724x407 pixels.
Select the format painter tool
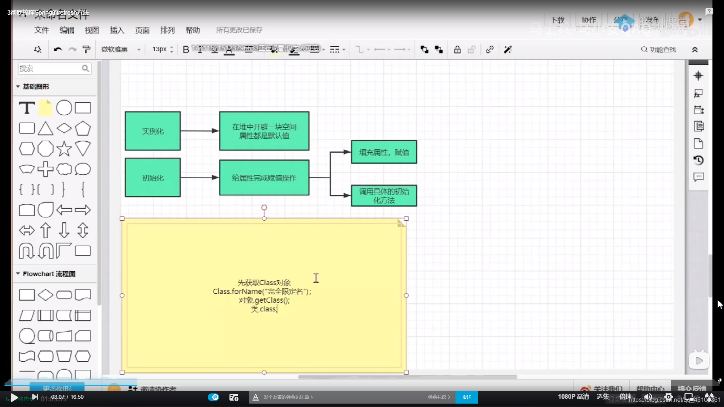point(86,49)
